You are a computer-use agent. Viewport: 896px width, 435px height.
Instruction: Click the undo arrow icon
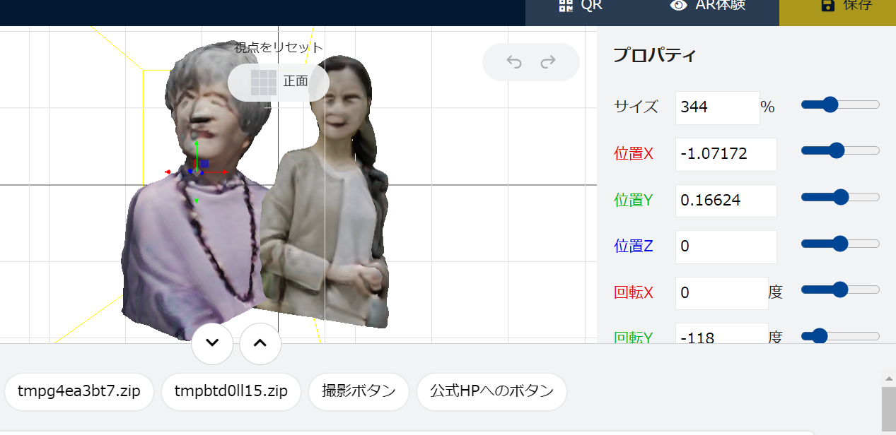(514, 62)
